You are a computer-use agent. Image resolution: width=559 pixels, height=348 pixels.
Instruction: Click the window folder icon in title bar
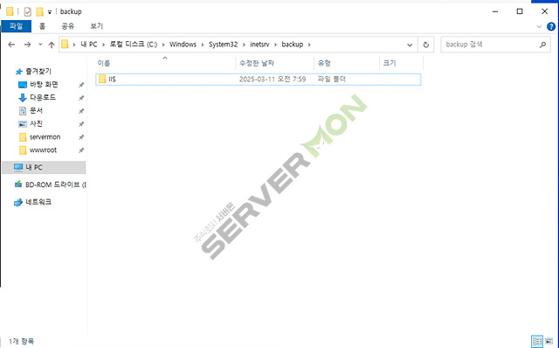[10, 11]
